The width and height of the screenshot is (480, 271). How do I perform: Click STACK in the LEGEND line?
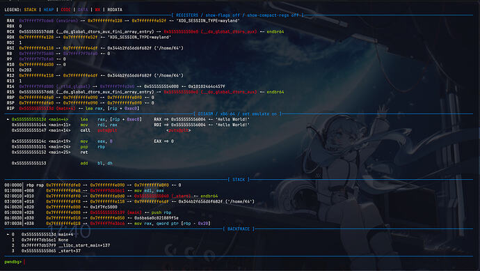pyautogui.click(x=31, y=10)
